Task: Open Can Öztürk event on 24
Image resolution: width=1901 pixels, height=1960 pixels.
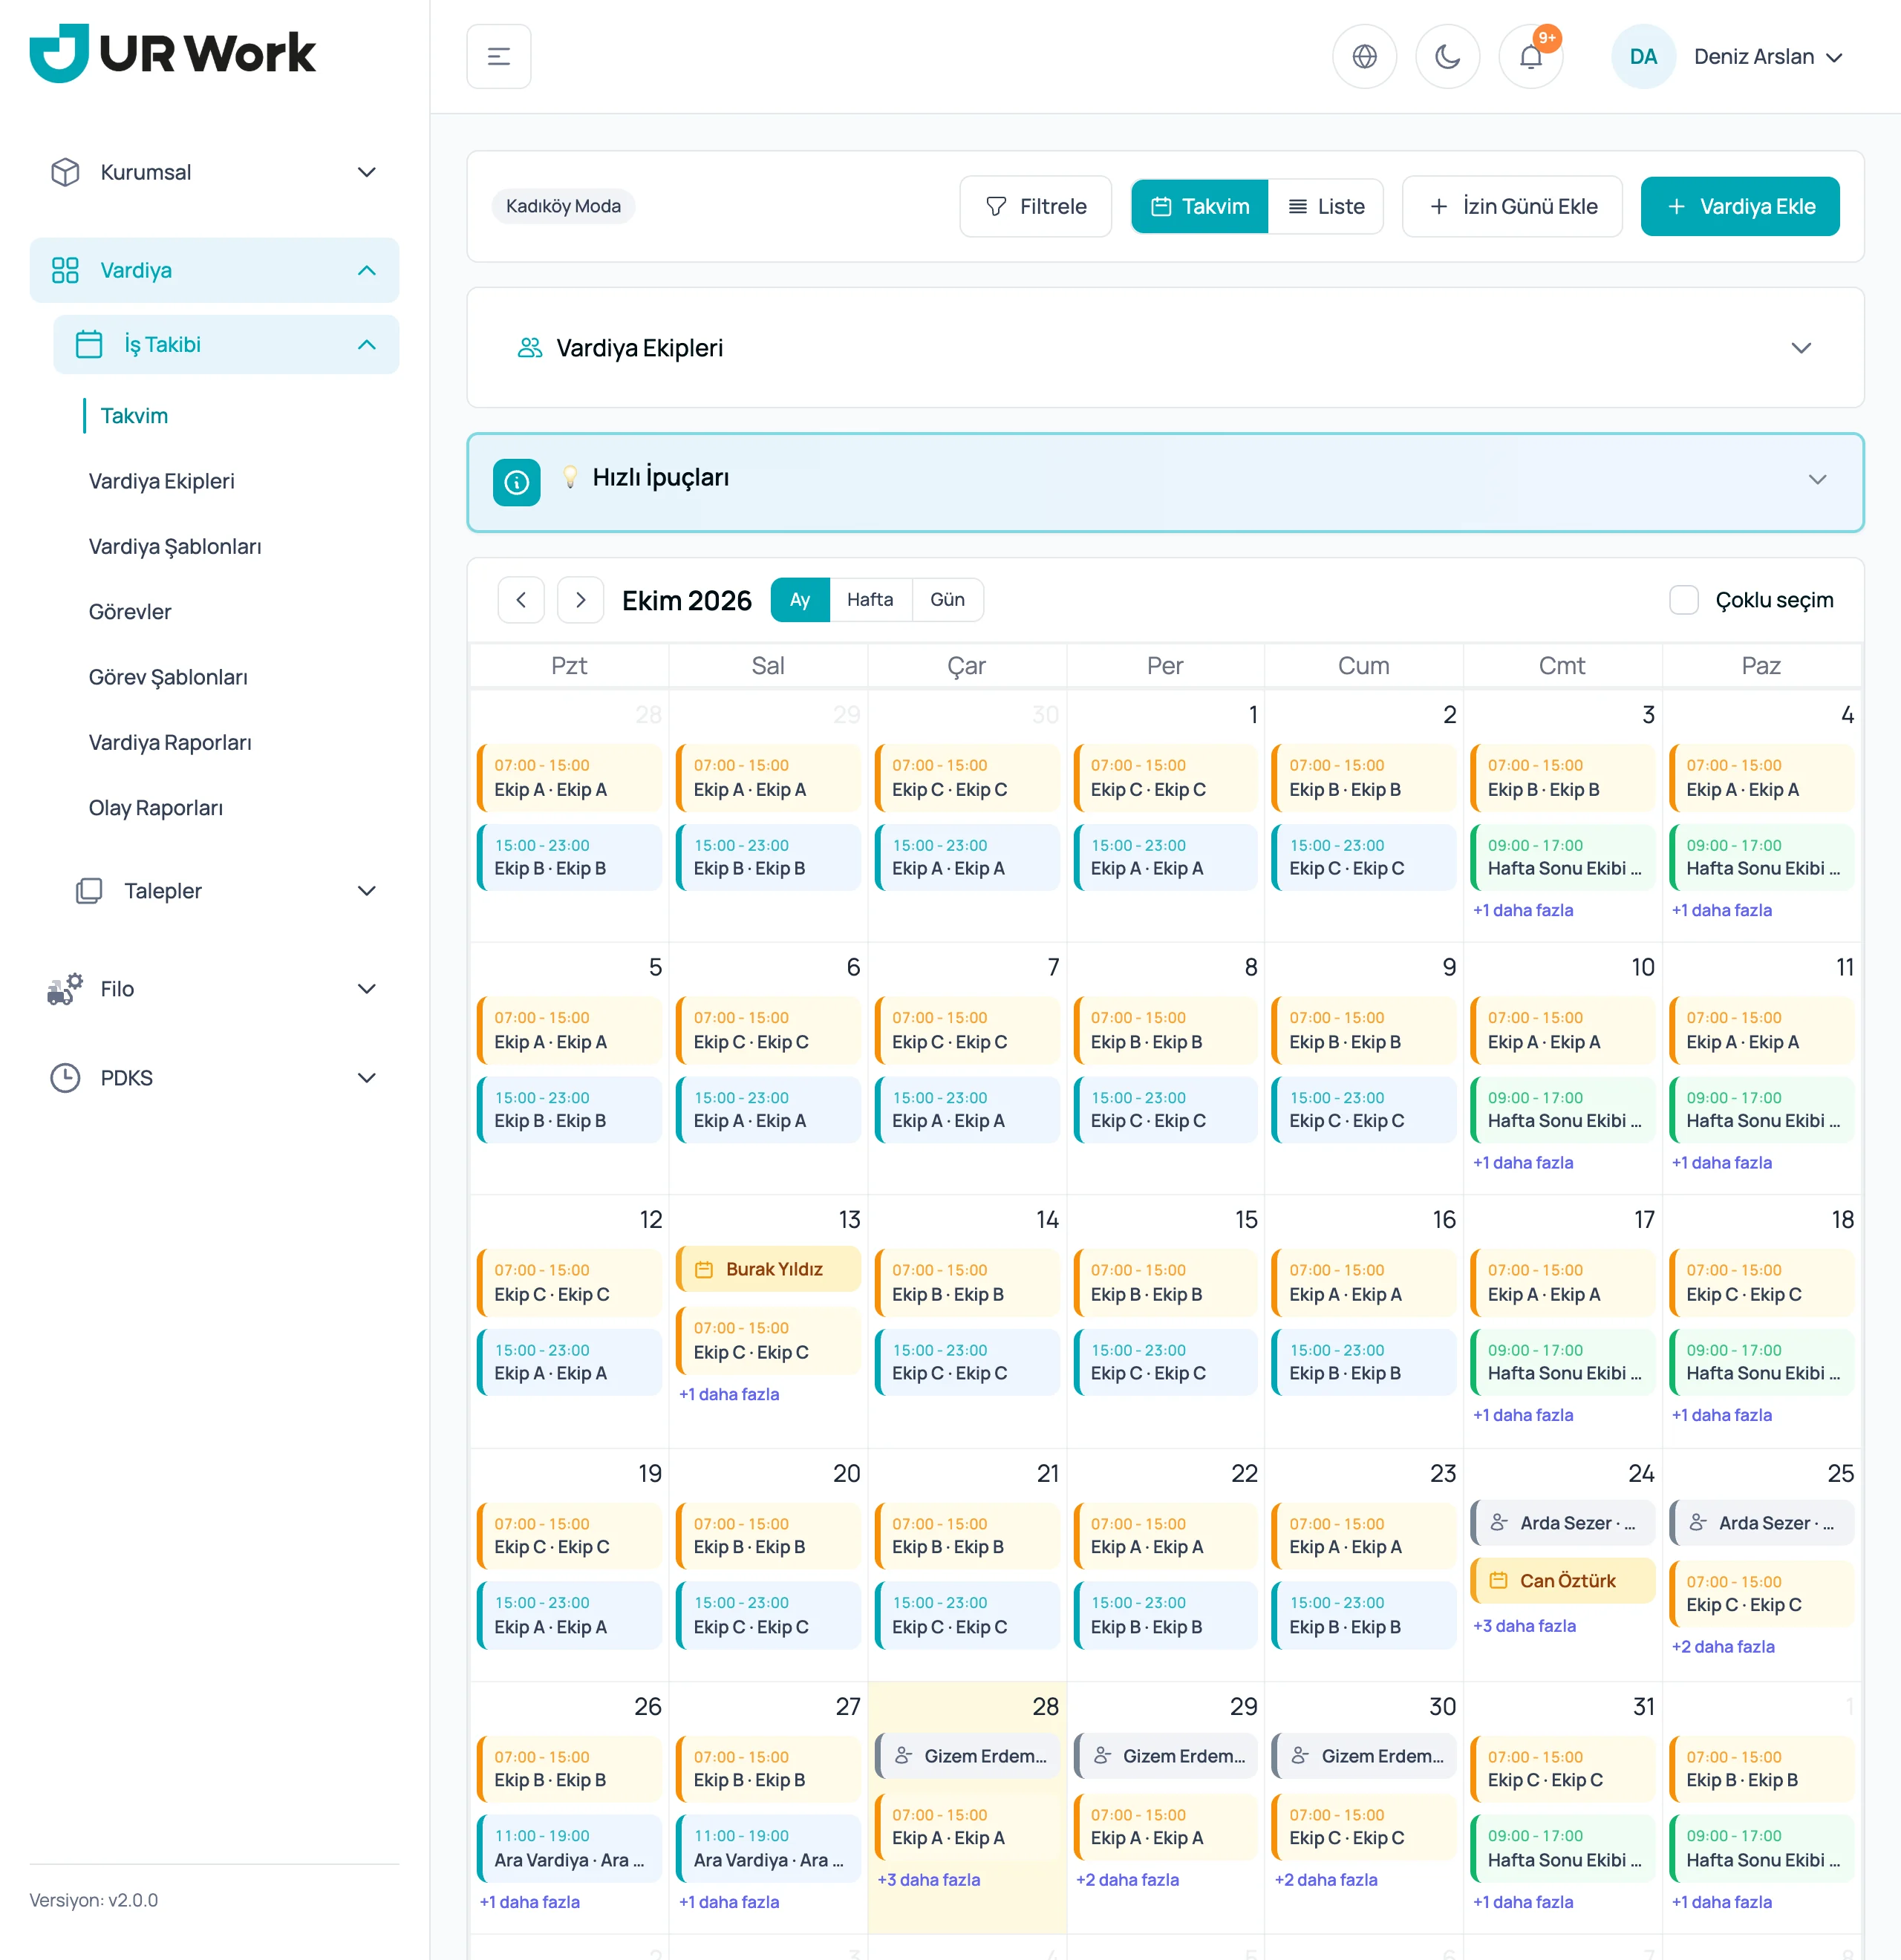Action: coord(1562,1581)
